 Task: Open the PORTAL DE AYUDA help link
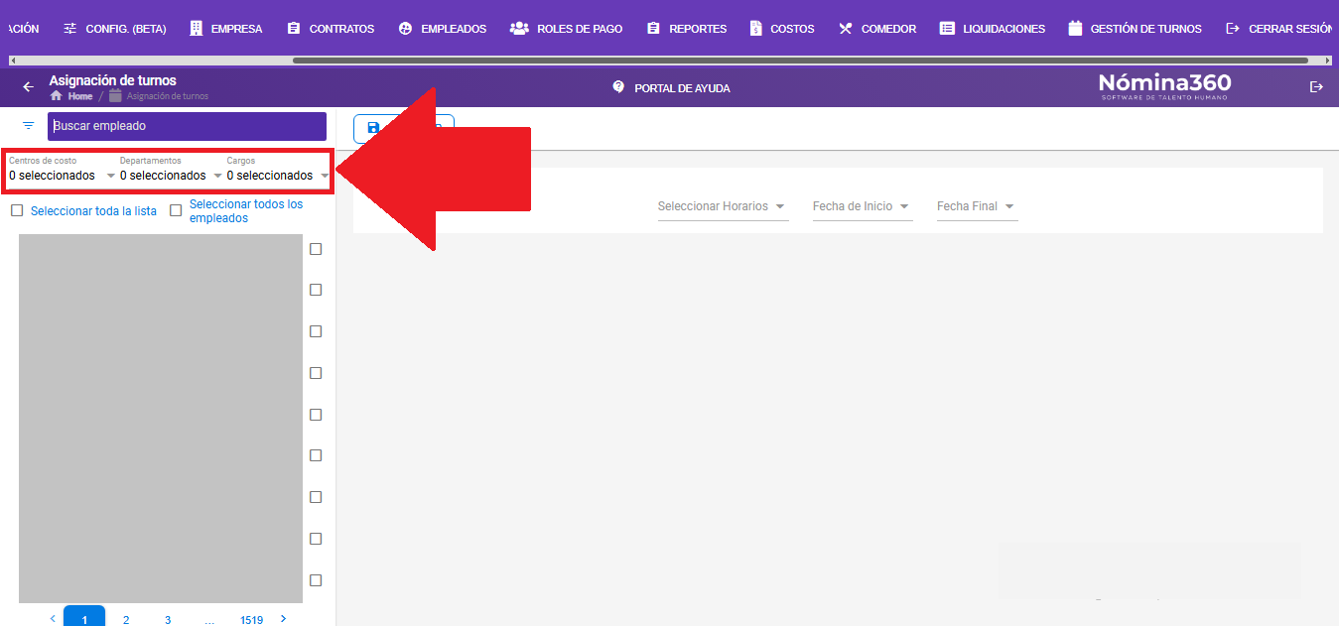(x=672, y=88)
